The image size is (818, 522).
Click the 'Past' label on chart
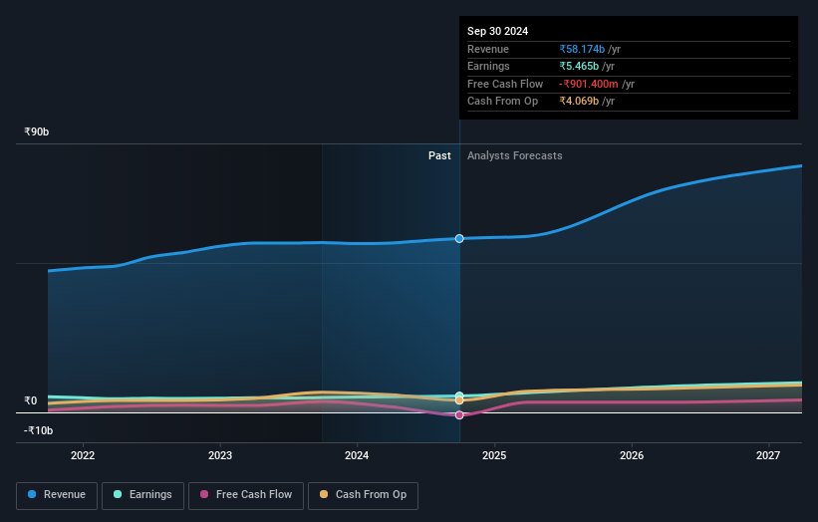click(x=439, y=155)
